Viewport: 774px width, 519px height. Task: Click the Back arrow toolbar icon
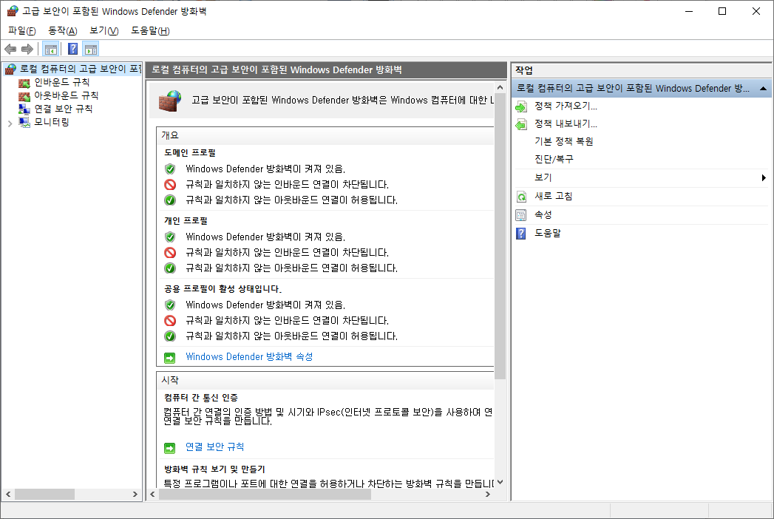click(10, 49)
